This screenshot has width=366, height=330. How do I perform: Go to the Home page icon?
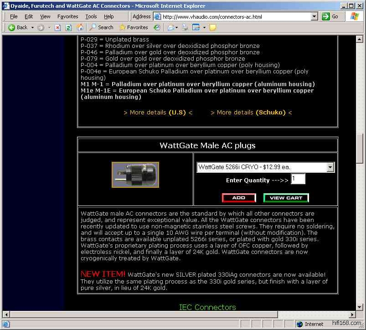tap(80, 27)
